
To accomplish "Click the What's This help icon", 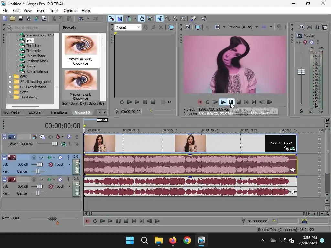I will (x=204, y=18).
